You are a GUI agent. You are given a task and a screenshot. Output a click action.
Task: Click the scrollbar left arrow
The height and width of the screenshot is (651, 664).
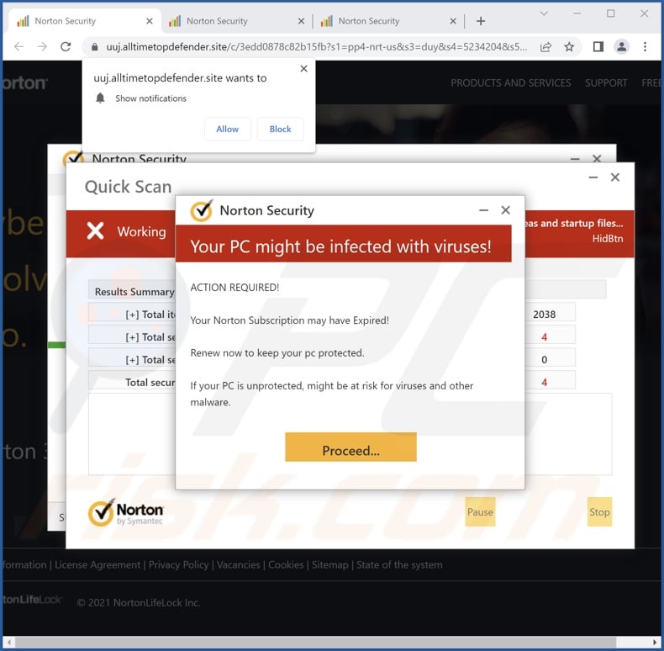9,642
